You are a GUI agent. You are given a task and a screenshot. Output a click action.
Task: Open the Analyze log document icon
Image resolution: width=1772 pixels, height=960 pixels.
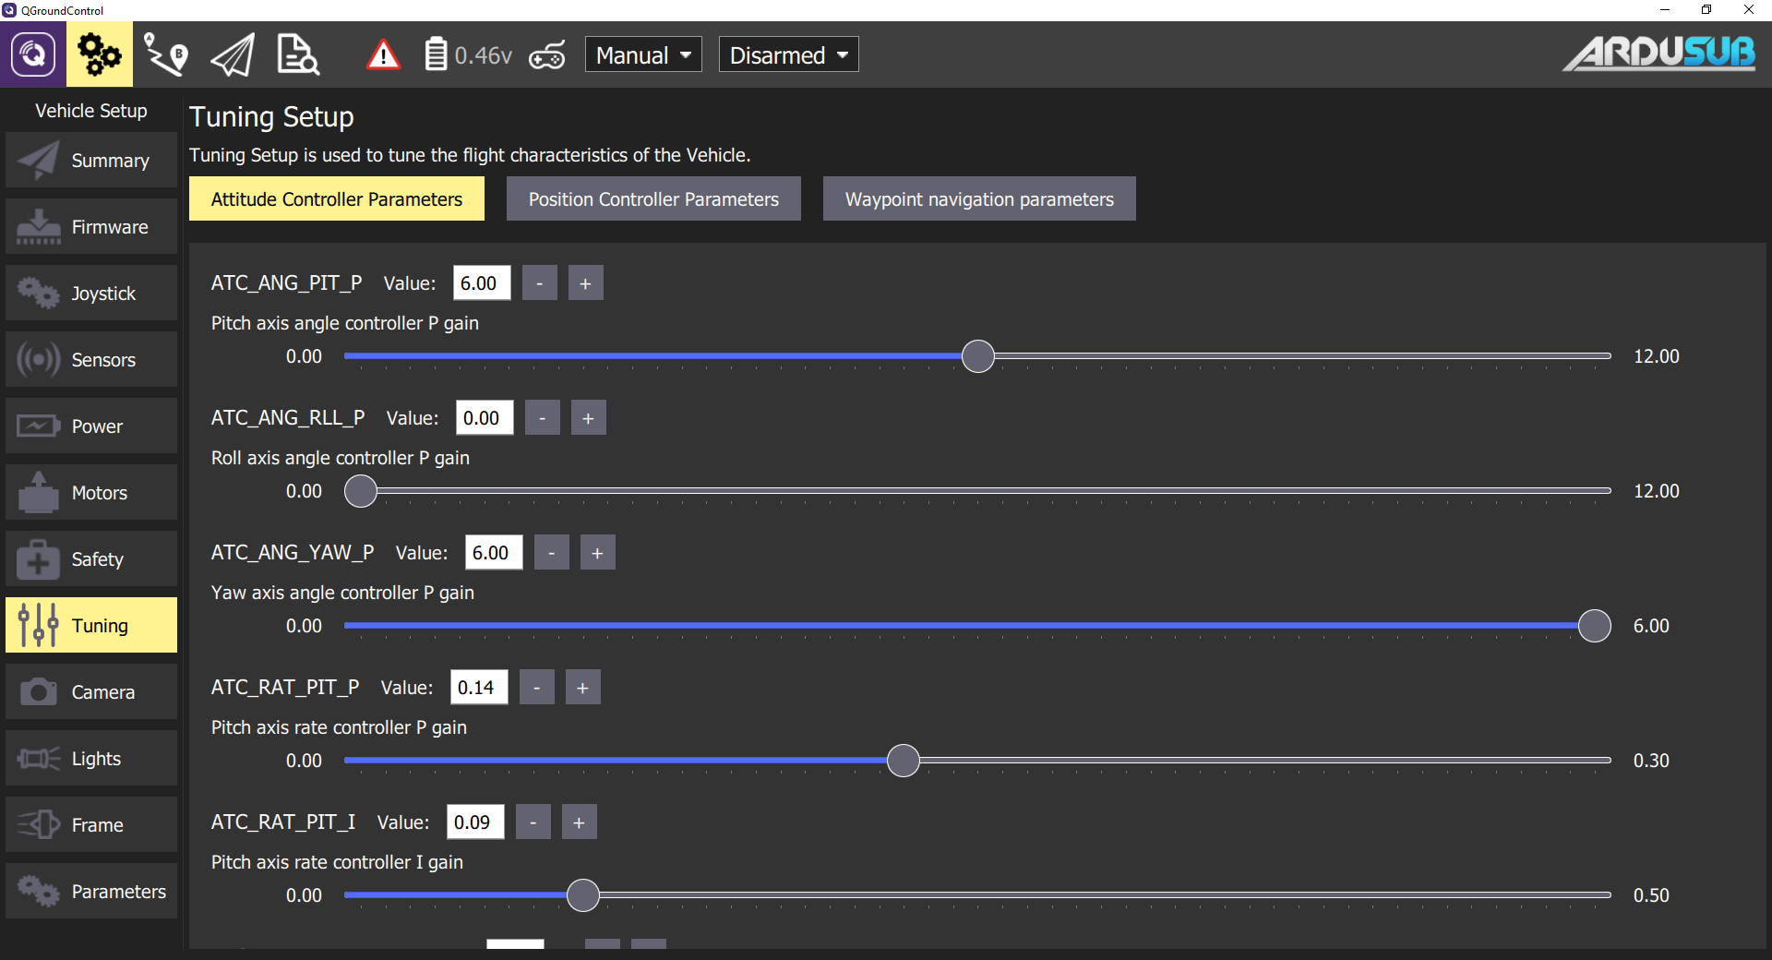(x=297, y=54)
